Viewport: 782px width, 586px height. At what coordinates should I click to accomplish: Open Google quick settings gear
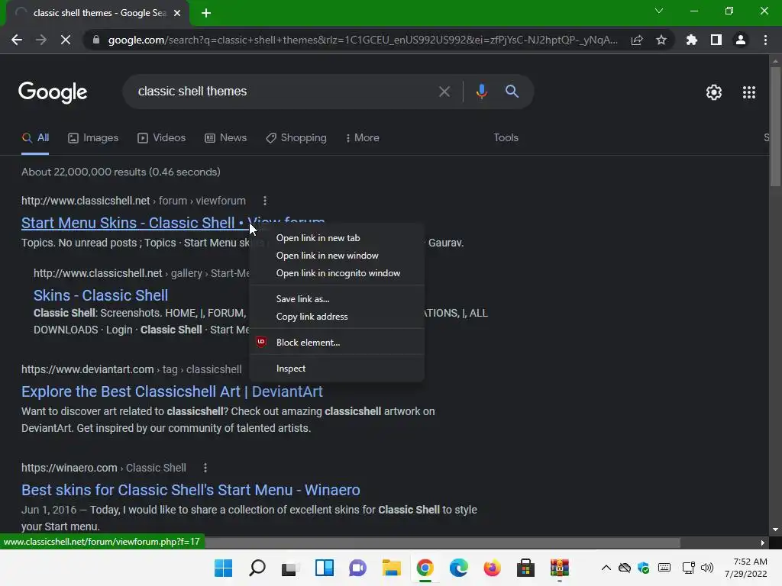[714, 92]
